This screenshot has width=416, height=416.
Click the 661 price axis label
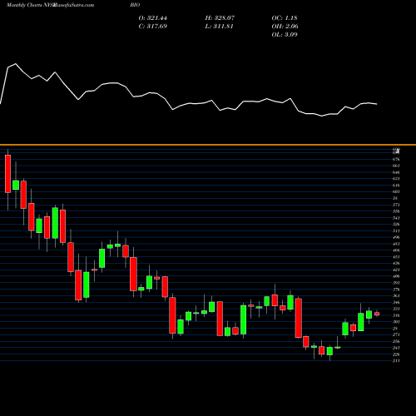[x=396, y=166]
